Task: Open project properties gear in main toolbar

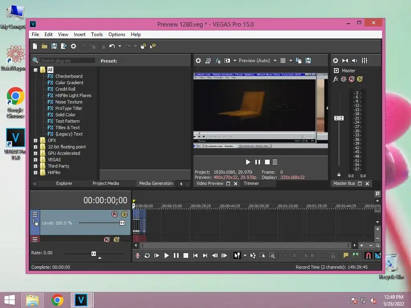Action: tap(73, 46)
